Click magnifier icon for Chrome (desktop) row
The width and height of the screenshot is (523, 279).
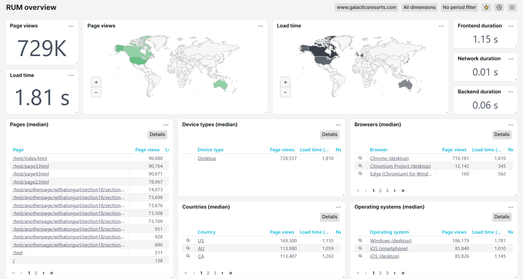click(360, 158)
